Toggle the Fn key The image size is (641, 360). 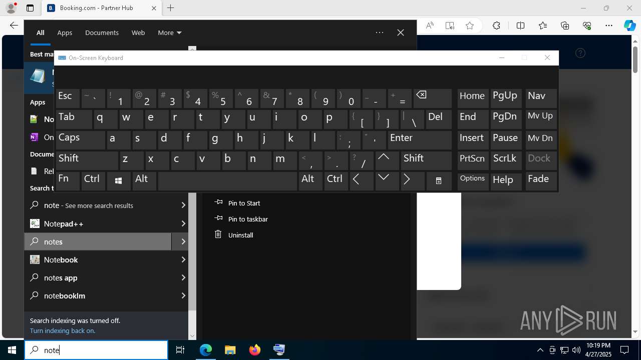(x=68, y=181)
